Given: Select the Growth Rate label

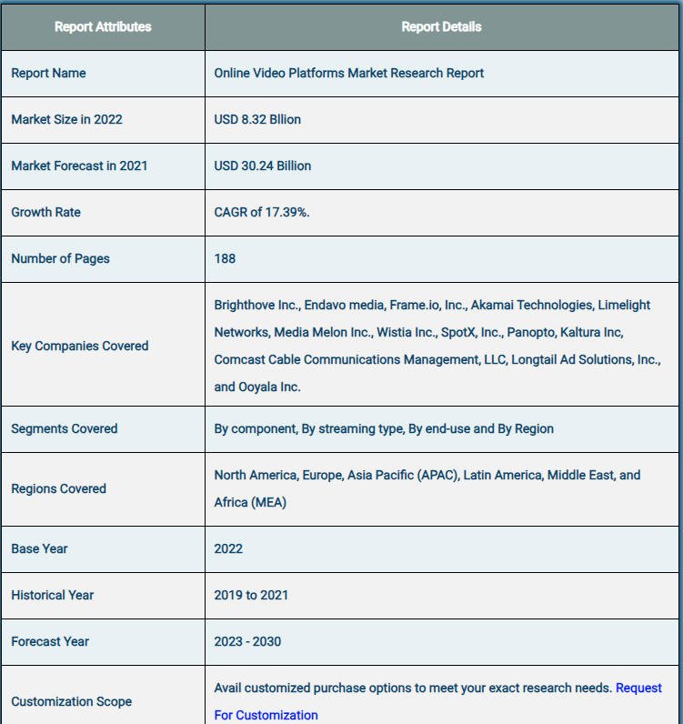Looking at the screenshot, I should tap(45, 212).
